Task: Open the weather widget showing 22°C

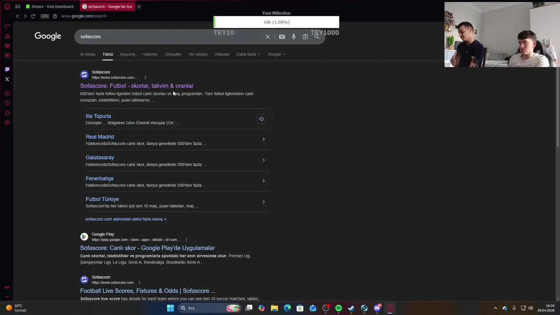Action: [x=16, y=308]
